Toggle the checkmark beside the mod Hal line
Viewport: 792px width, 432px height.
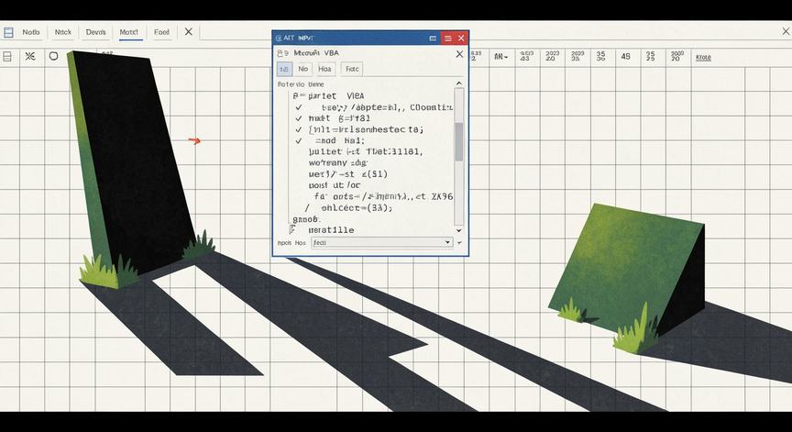tap(299, 141)
